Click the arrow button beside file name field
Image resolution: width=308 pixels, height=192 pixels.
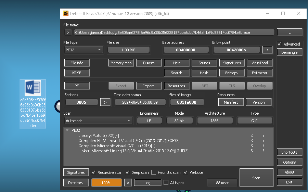pyautogui.click(x=68, y=33)
